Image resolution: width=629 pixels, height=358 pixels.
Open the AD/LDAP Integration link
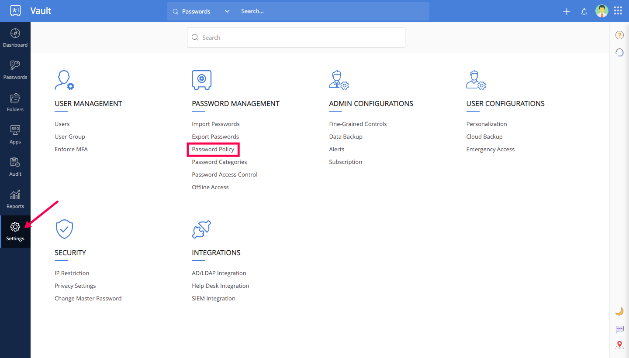pyautogui.click(x=219, y=273)
